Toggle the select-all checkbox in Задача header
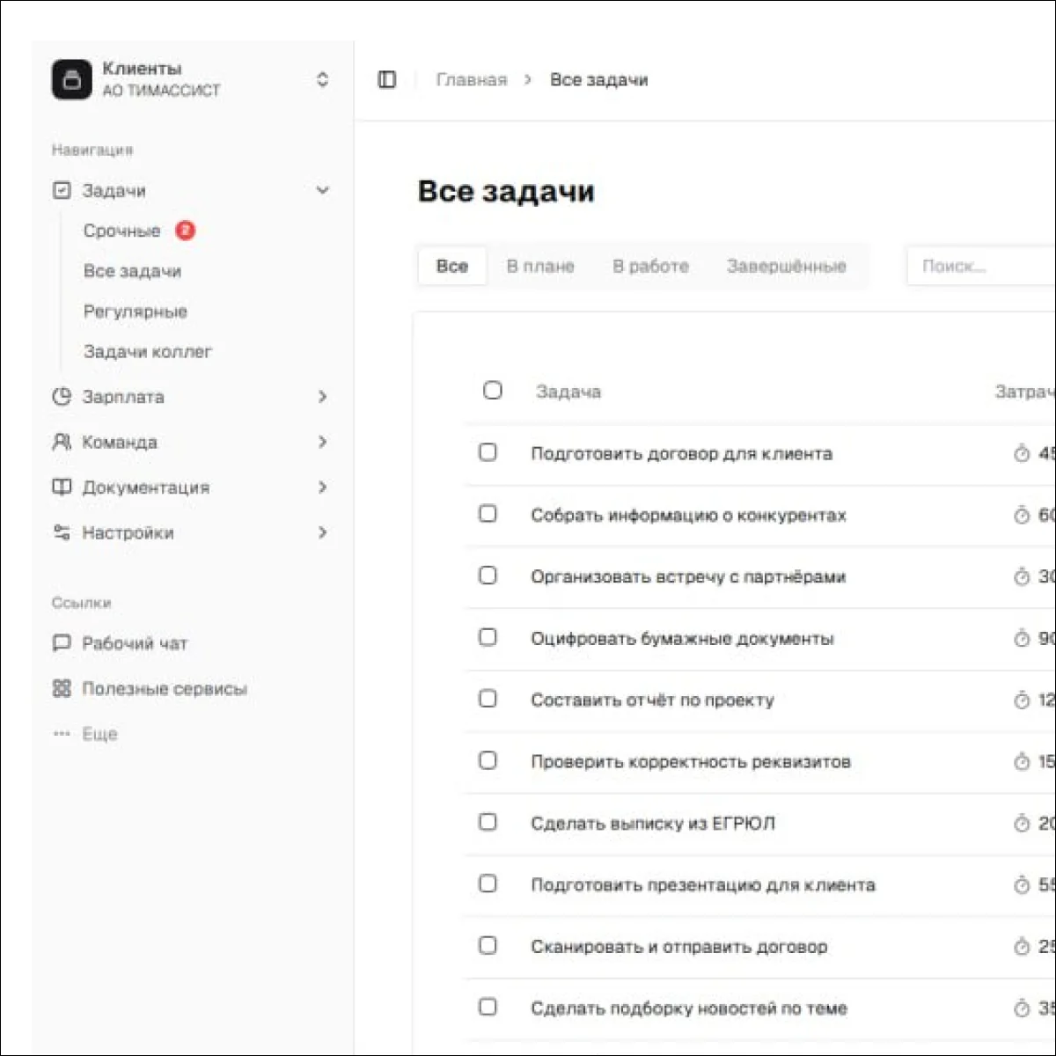1056x1056 pixels. tap(493, 390)
